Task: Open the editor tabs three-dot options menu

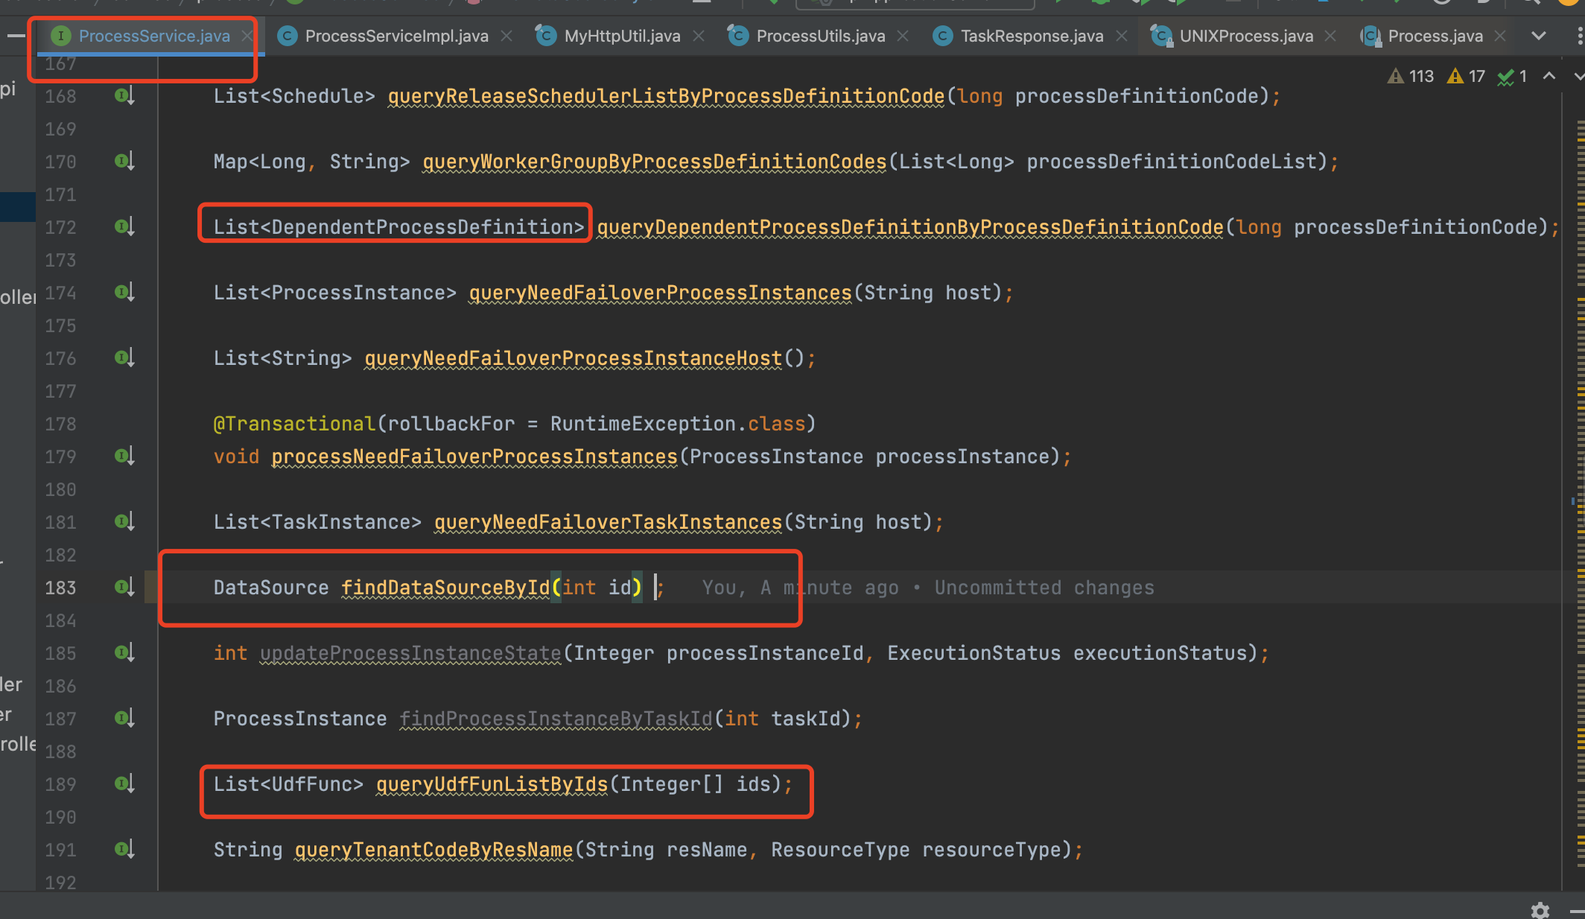Action: tap(1580, 36)
